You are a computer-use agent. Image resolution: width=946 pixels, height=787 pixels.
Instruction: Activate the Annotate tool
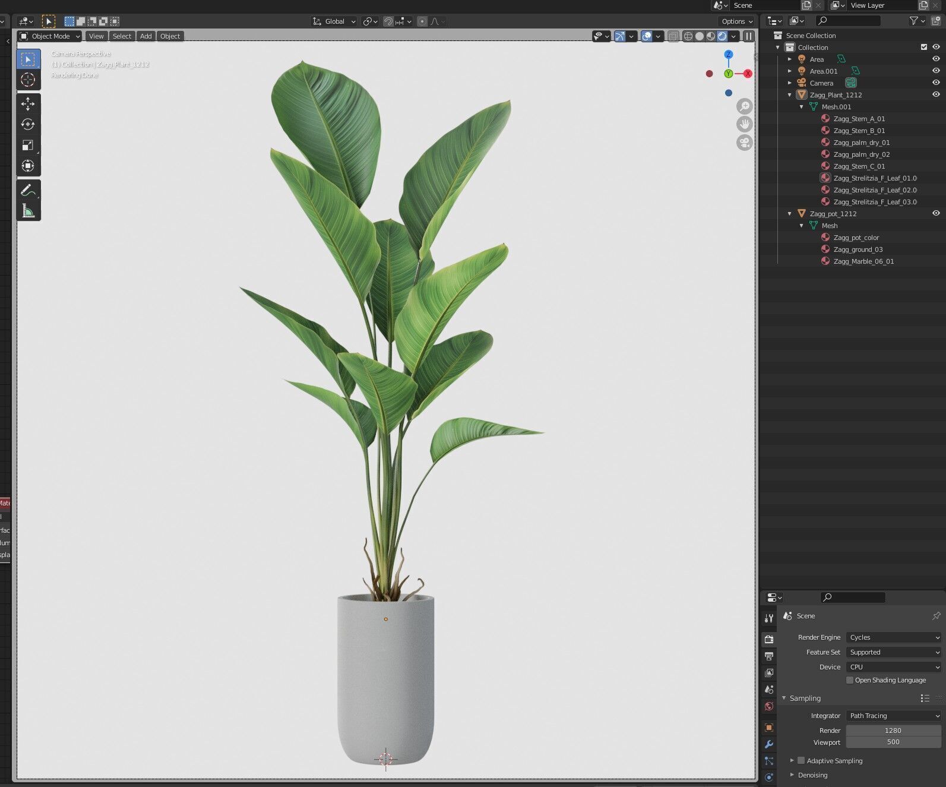coord(28,190)
